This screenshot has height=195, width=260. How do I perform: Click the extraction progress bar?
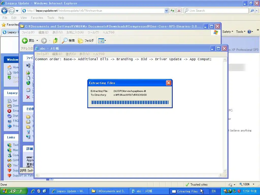(130, 102)
